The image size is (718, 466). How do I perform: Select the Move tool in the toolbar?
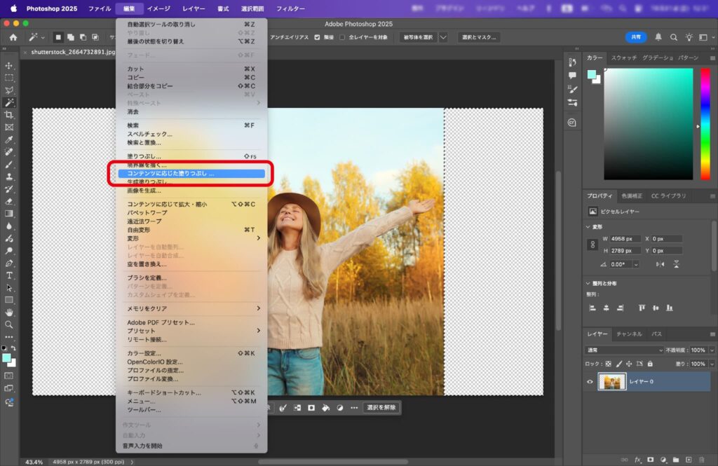9,65
